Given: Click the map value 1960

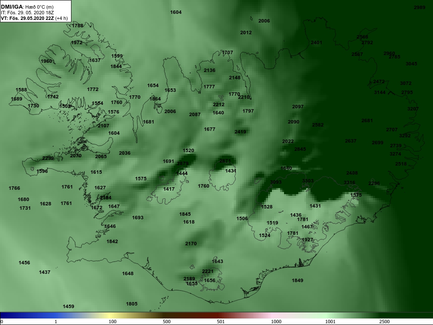Looking at the screenshot, I should point(46,61).
